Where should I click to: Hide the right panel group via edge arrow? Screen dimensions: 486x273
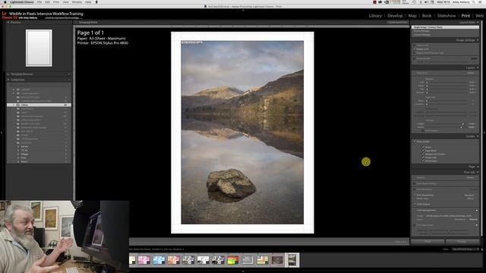pyautogui.click(x=484, y=133)
